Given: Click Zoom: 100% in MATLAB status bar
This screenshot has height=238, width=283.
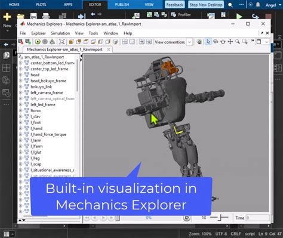Looking at the screenshot, I should tap(200, 234).
